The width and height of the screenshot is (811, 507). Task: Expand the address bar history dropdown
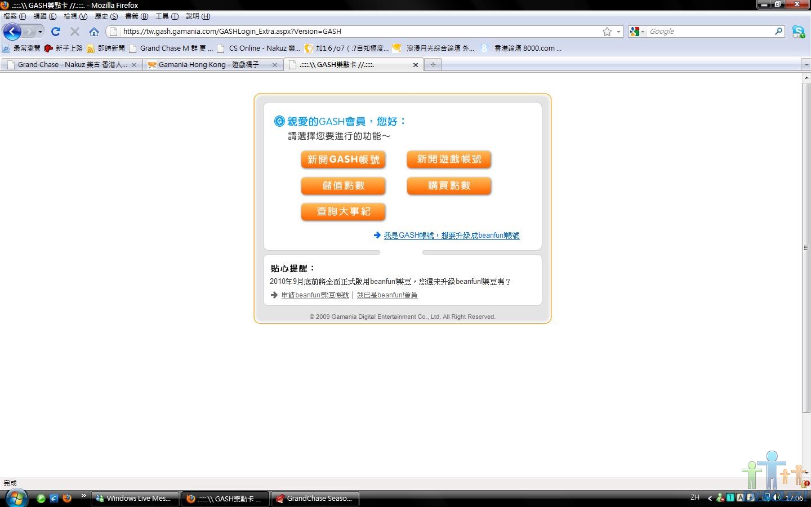click(x=618, y=32)
